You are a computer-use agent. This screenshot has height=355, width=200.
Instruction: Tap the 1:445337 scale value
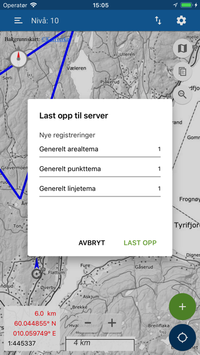click(22, 343)
